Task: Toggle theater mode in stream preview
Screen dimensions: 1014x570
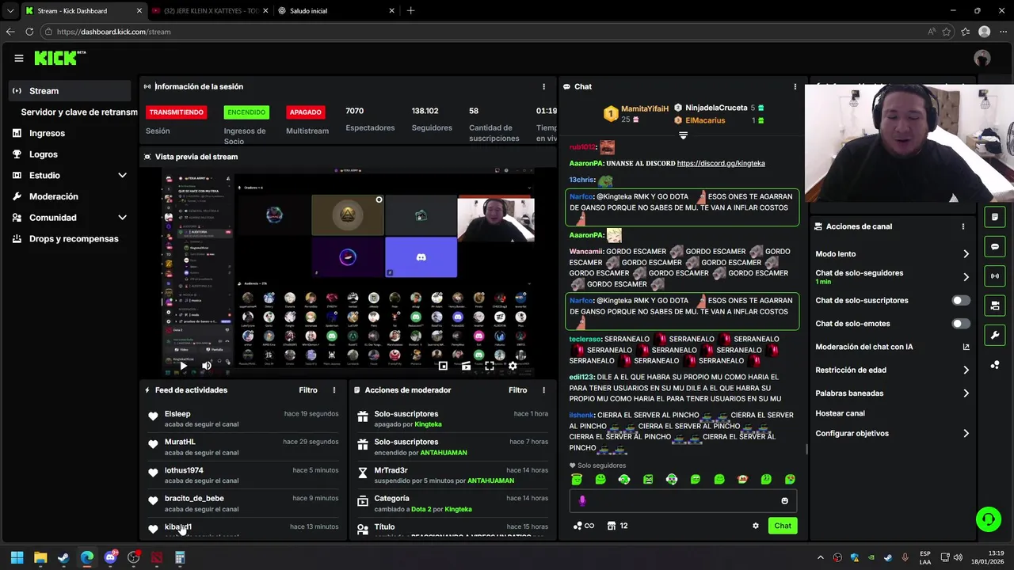Action: 466,366
